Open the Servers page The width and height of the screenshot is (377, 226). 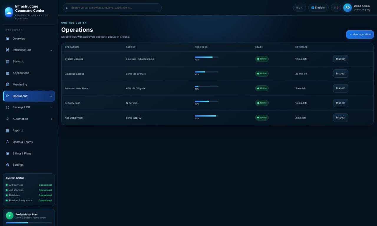[x=29, y=62]
